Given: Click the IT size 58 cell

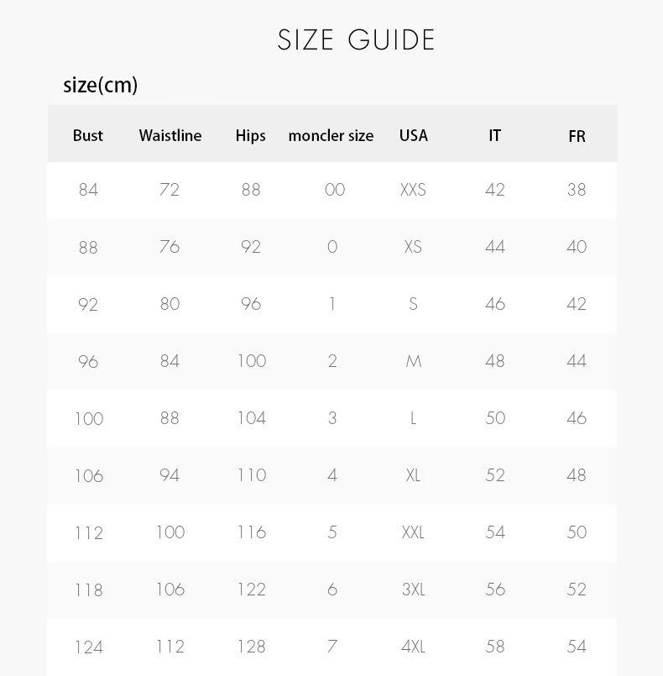Looking at the screenshot, I should pyautogui.click(x=495, y=647).
